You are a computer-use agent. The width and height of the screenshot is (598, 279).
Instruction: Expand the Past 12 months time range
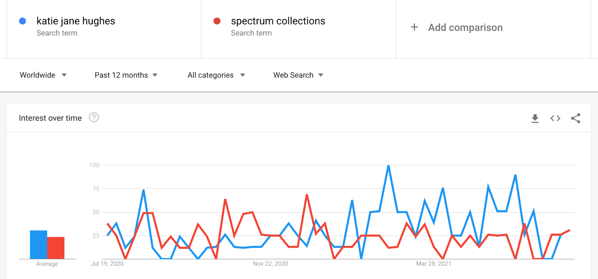click(x=126, y=75)
